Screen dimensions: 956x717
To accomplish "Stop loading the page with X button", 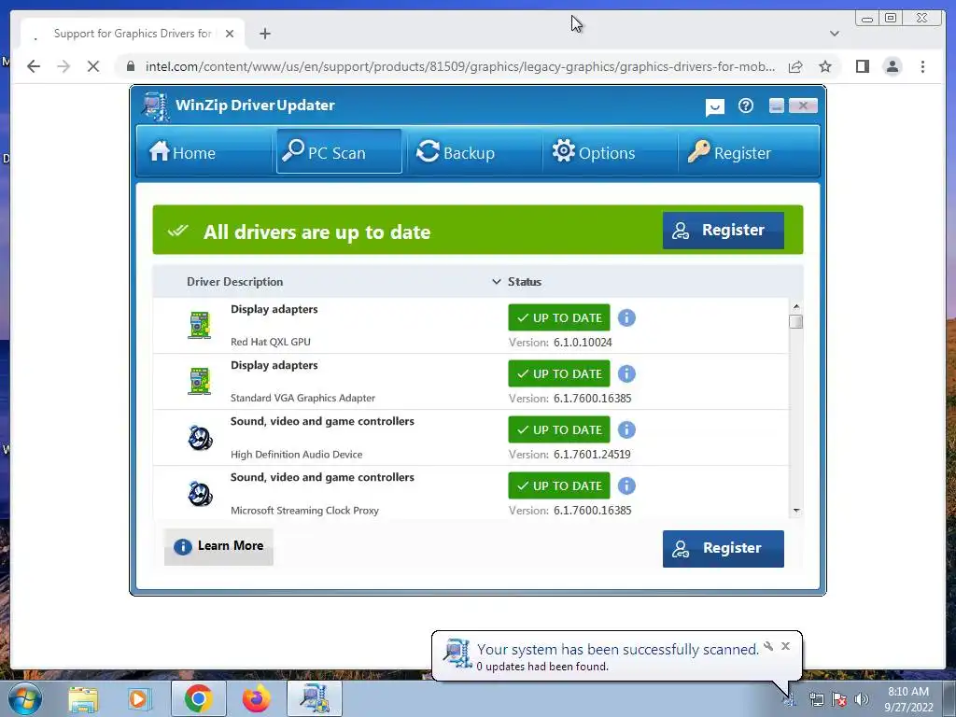I will [93, 66].
